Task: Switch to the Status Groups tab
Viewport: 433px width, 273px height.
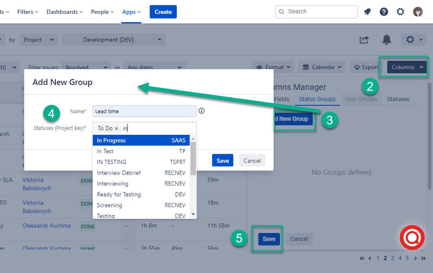Action: 317,99
